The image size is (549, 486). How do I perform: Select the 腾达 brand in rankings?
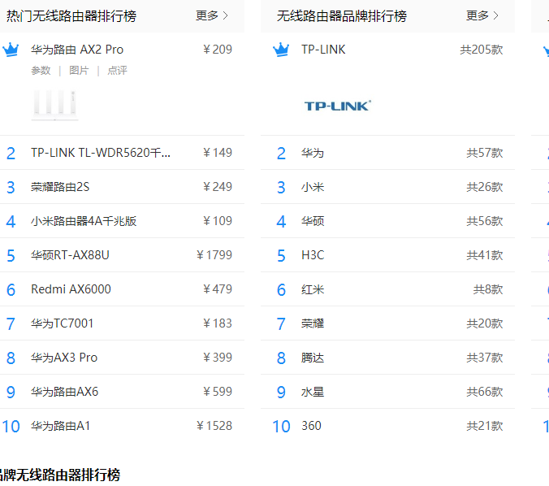coord(313,358)
